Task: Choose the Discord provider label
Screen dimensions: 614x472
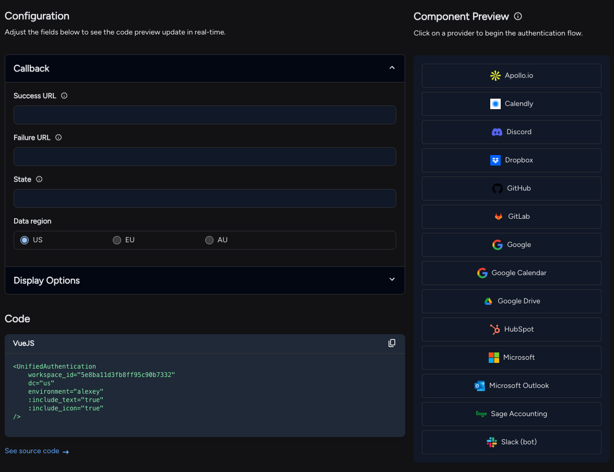Action: tap(519, 132)
